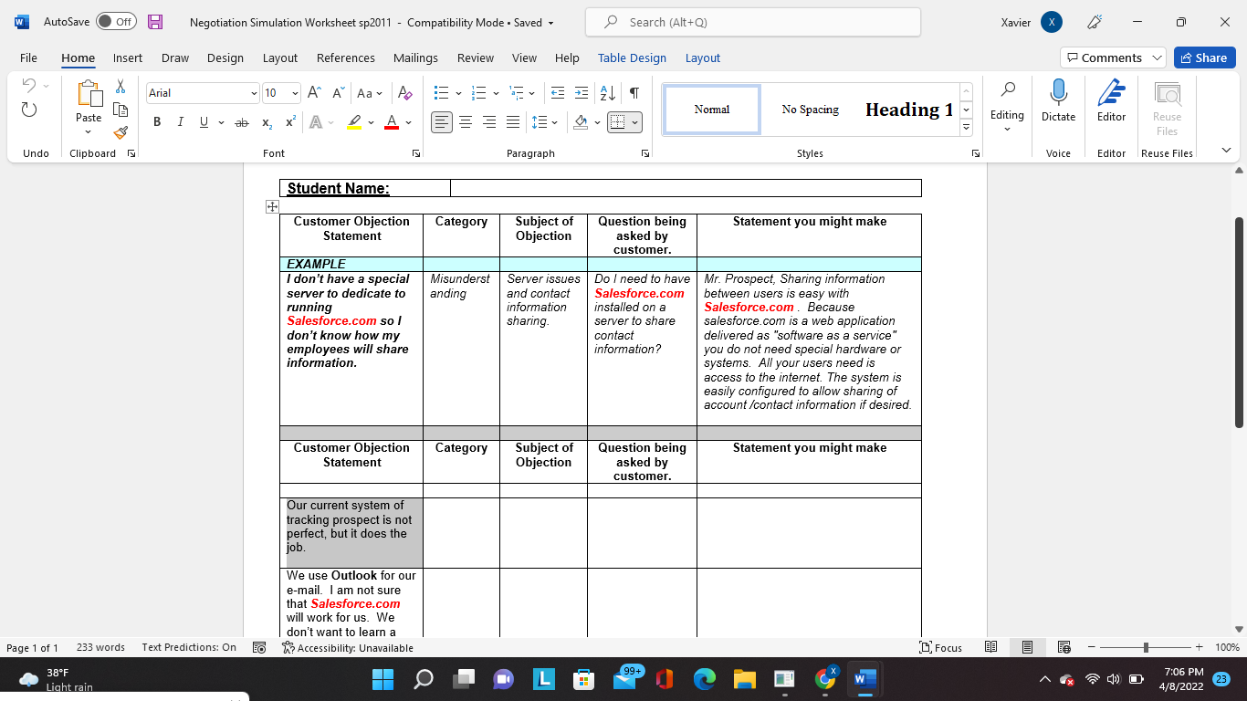Click the Center alignment icon

466,121
